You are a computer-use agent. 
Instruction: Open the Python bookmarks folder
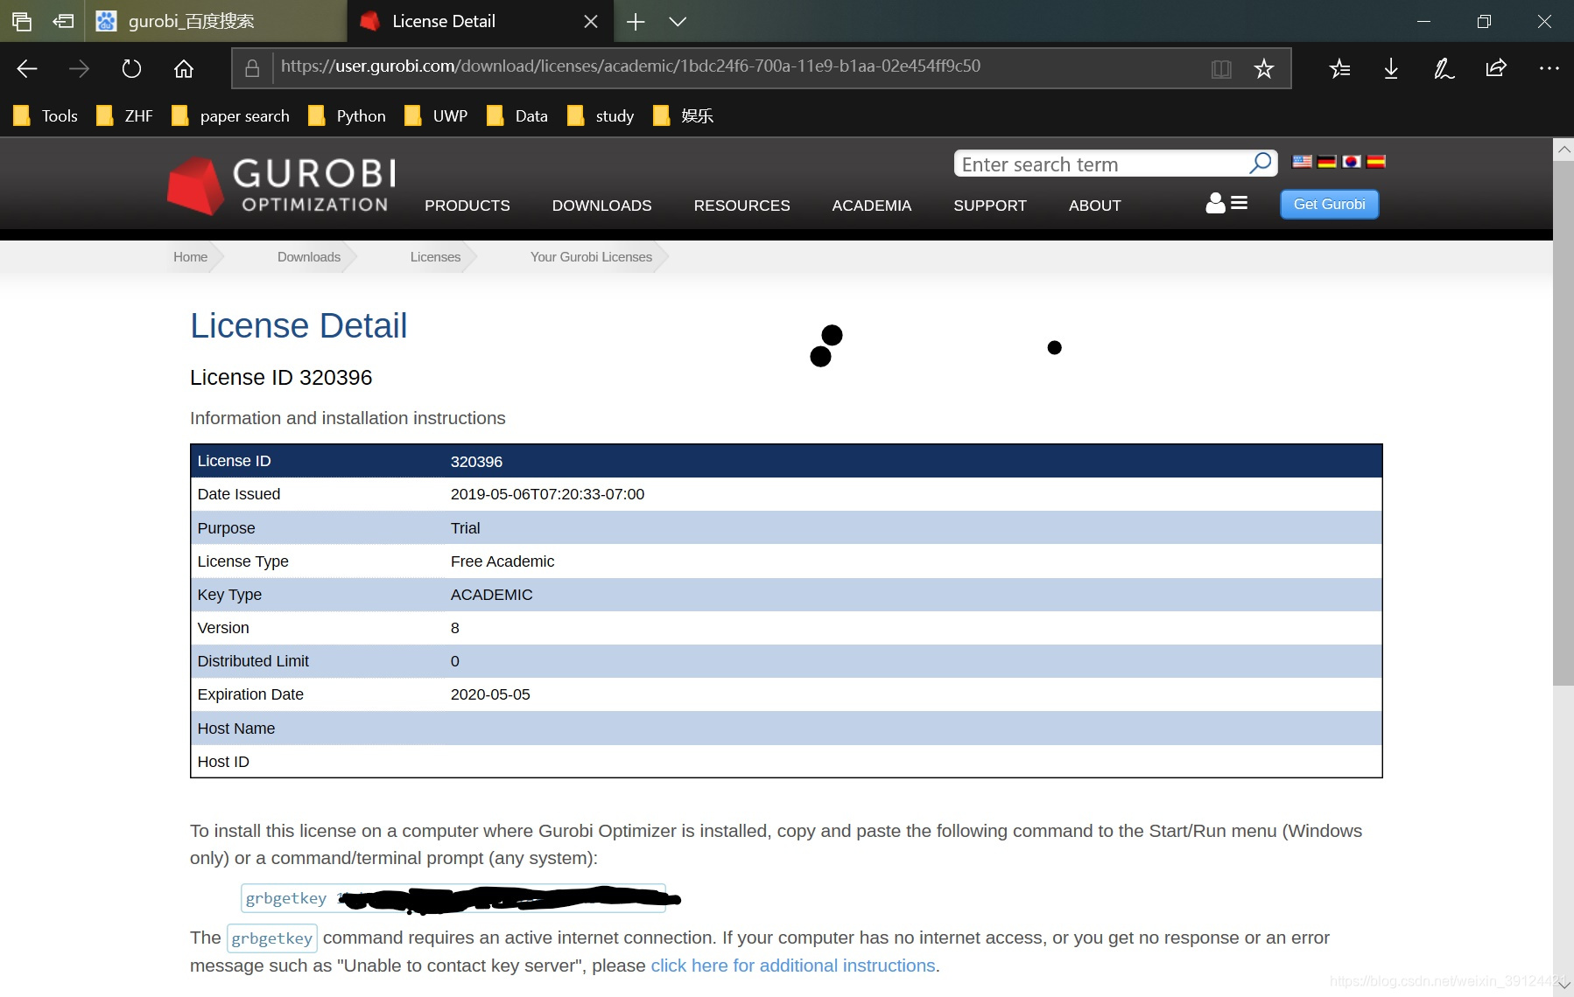pyautogui.click(x=347, y=115)
